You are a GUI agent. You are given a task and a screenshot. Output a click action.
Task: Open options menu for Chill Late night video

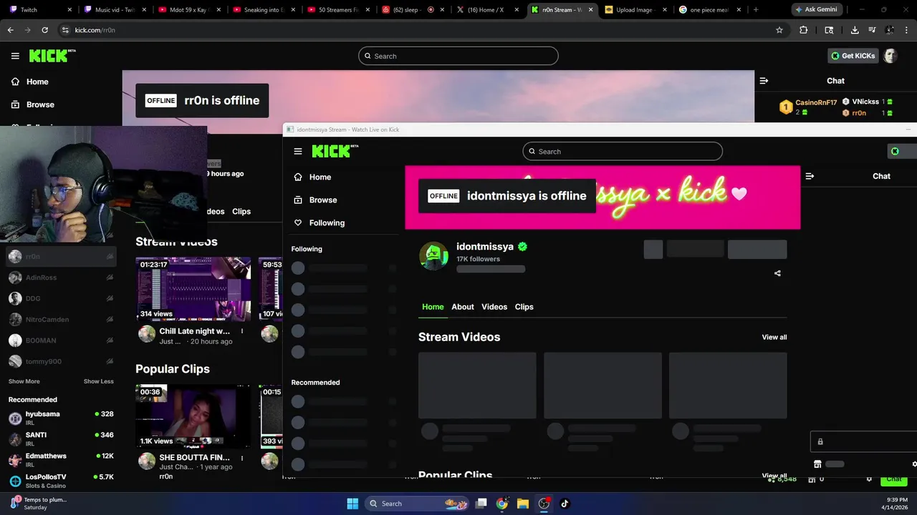point(242,331)
